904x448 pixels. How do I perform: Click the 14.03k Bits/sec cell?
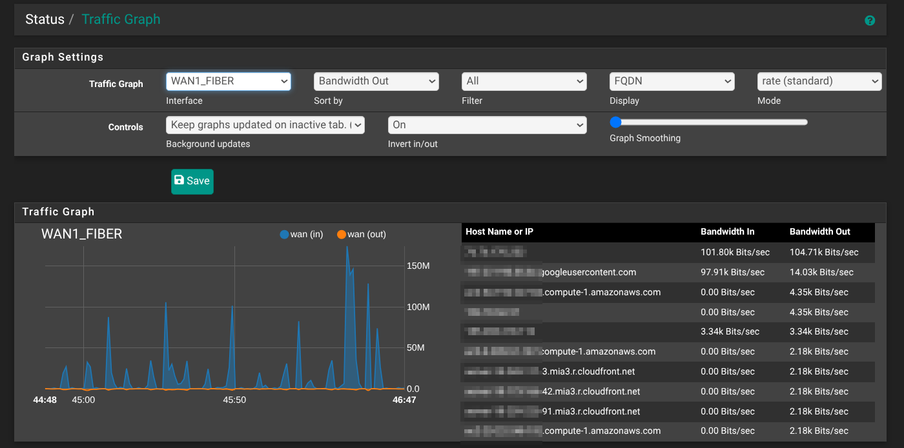coord(821,272)
